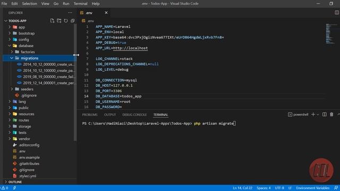Change Environment Variables language mode
340x191 pixels.
click(x=313, y=188)
